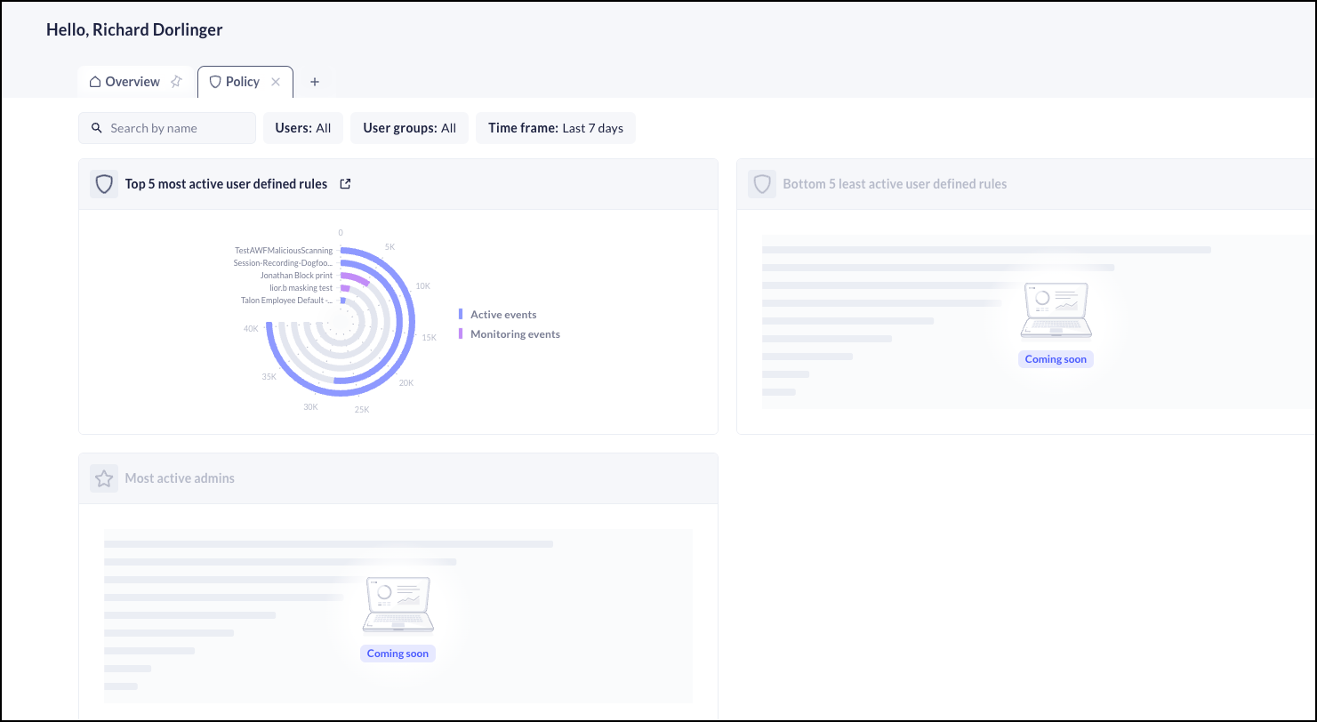Close the Policy tab
1317x722 pixels.
(x=276, y=82)
